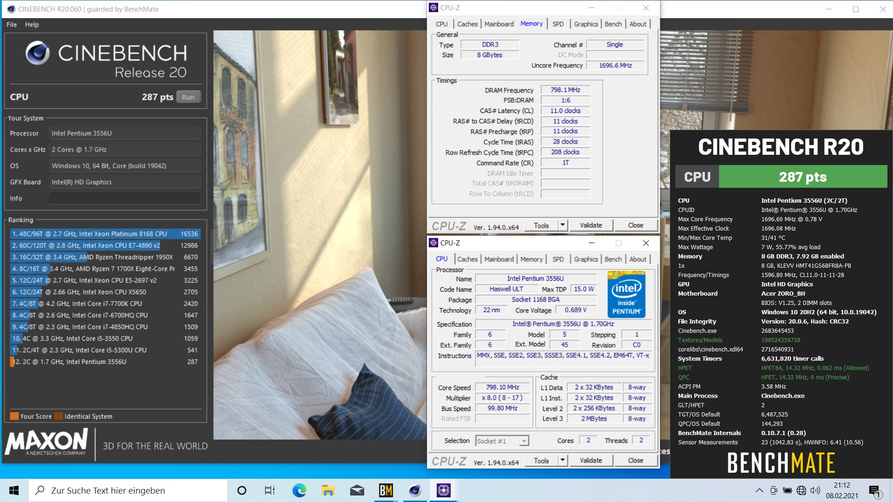Open File Explorer from taskbar
The height and width of the screenshot is (502, 893).
(x=328, y=490)
